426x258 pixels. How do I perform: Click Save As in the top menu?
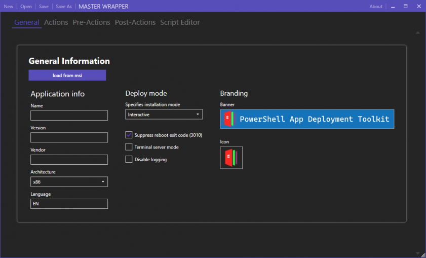pyautogui.click(x=63, y=7)
